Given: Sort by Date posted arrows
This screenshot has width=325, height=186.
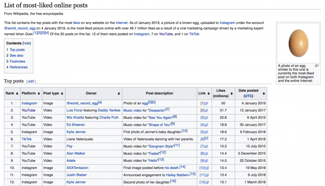Looking at the screenshot, I should click(264, 93).
